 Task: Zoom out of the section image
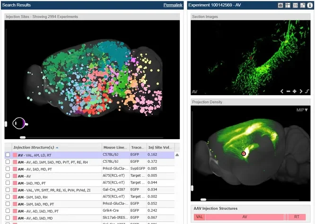click(288, 91)
